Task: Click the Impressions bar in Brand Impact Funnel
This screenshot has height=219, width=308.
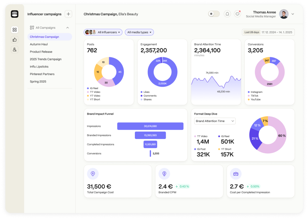Action: (150, 126)
